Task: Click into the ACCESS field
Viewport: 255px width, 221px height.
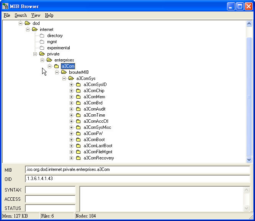Action: [x=50, y=199]
